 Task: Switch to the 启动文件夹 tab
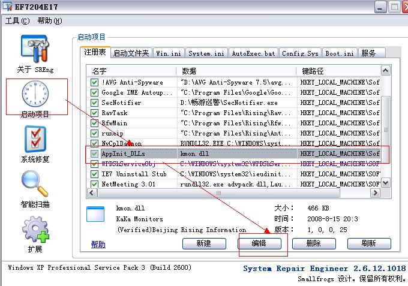[x=131, y=53]
